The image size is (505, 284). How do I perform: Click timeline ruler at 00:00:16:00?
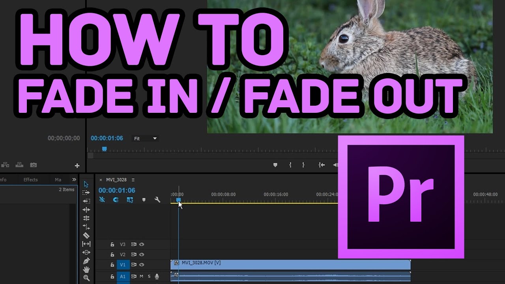click(x=276, y=194)
